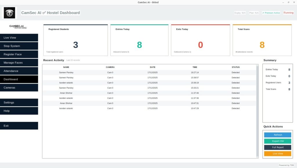Select the Sameer Pandey 16:27:14 row
The width and height of the screenshot is (297, 168).
(x=149, y=72)
